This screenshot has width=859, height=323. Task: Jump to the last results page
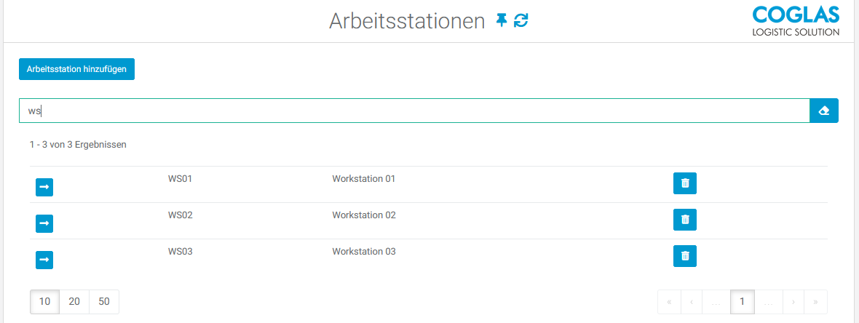pos(815,302)
